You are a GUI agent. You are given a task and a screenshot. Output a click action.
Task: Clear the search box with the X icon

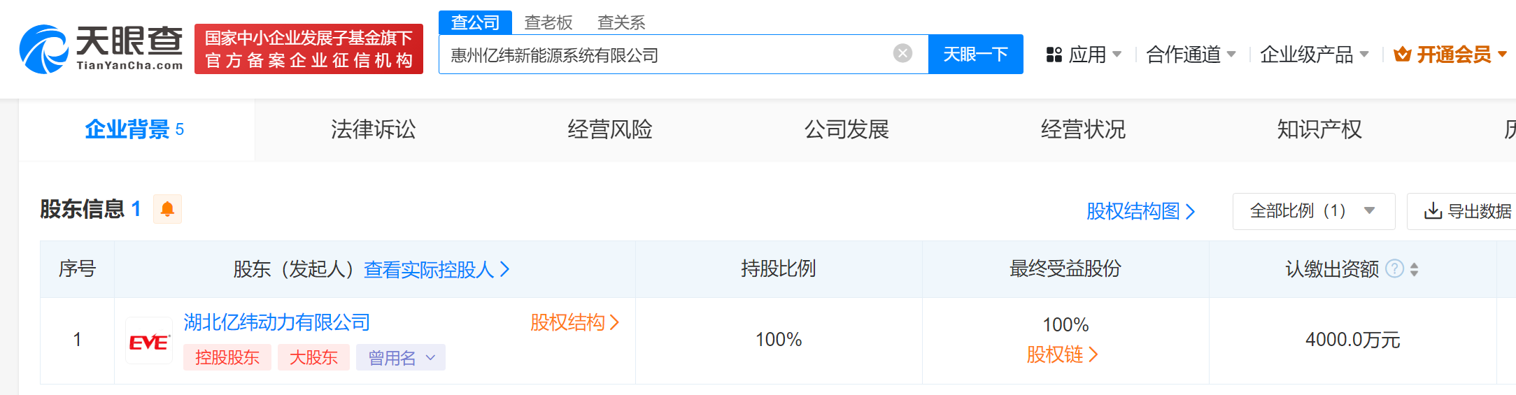click(x=902, y=53)
